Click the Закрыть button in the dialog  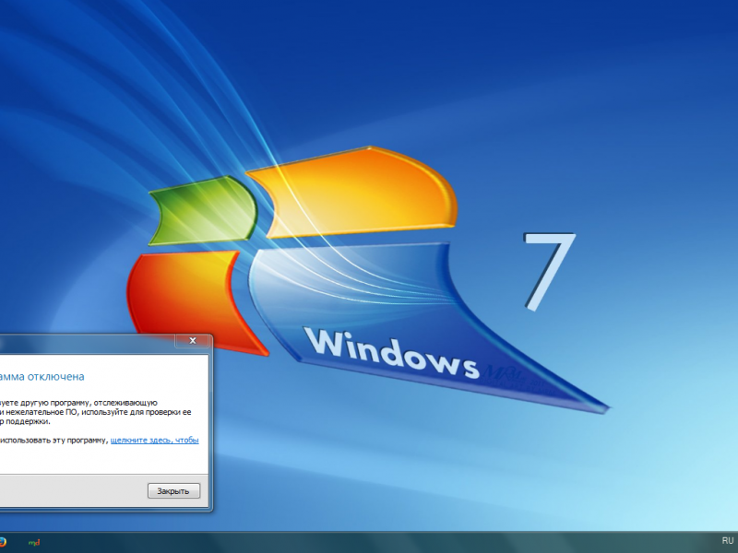coord(173,491)
